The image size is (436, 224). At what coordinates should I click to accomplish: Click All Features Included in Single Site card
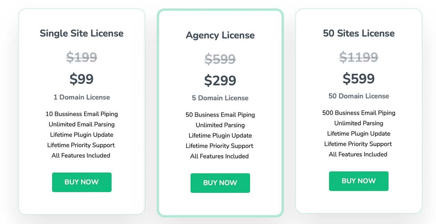81,155
